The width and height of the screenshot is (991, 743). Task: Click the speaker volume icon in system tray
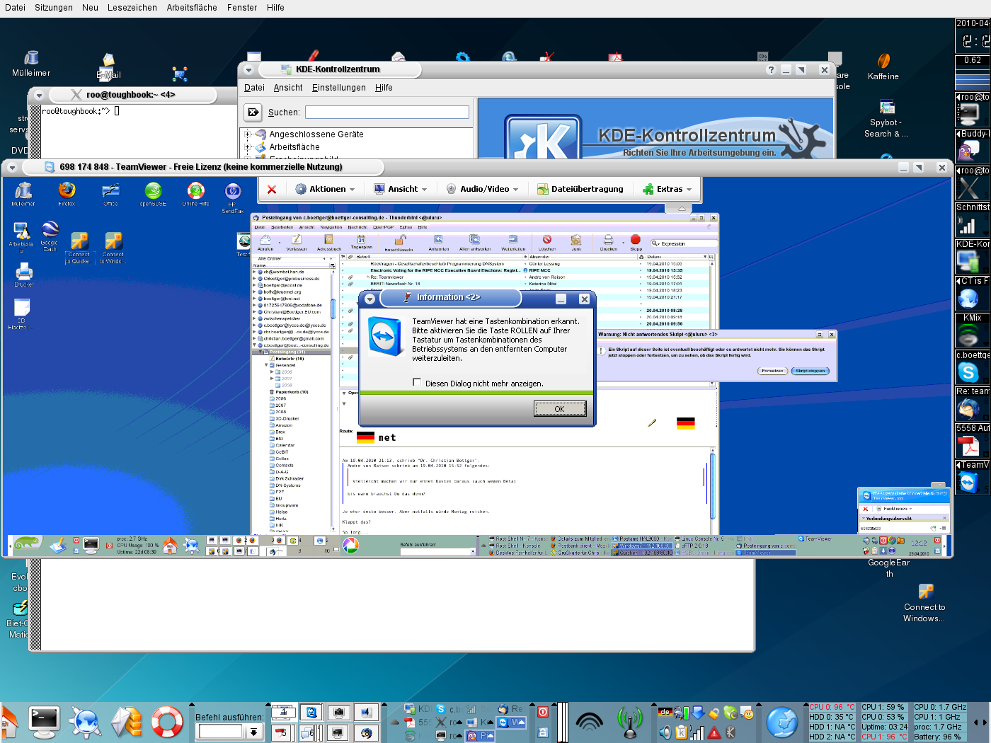tap(665, 732)
